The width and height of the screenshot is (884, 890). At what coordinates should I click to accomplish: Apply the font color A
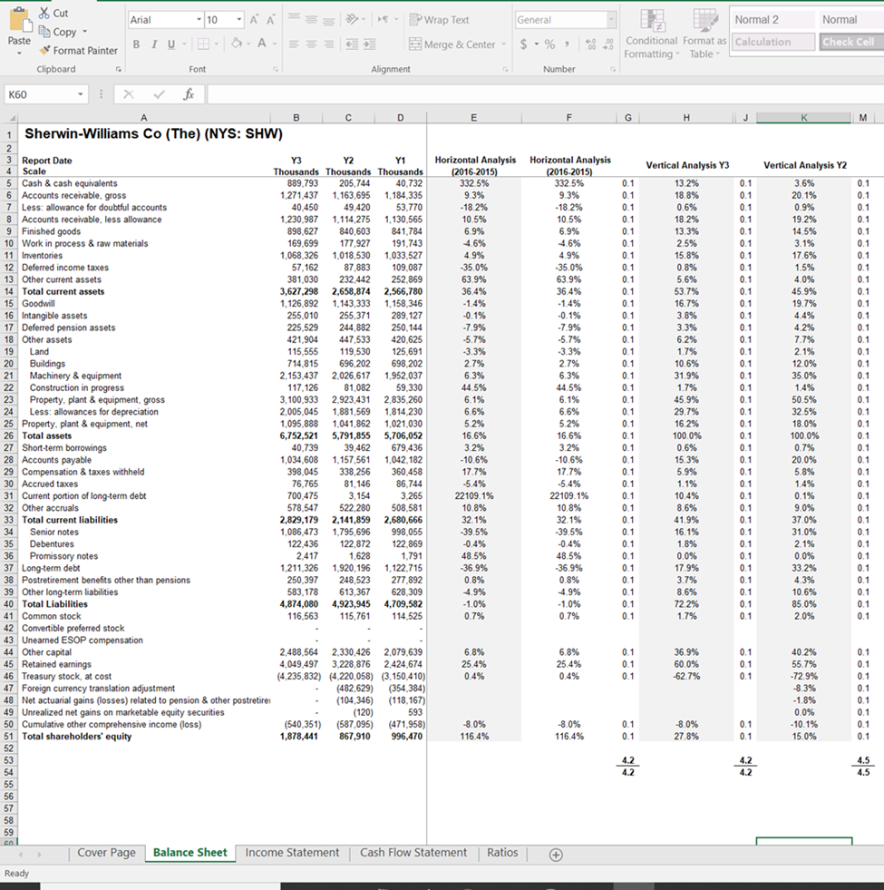261,44
